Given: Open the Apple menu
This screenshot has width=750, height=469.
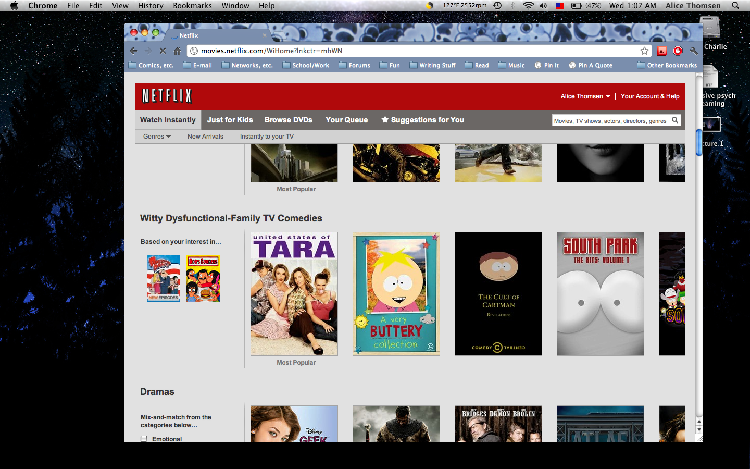Looking at the screenshot, I should 14,6.
